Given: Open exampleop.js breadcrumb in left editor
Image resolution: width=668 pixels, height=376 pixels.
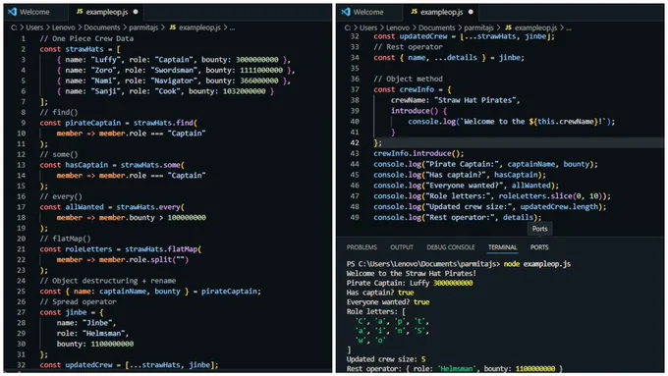Looking at the screenshot, I should tap(199, 27).
